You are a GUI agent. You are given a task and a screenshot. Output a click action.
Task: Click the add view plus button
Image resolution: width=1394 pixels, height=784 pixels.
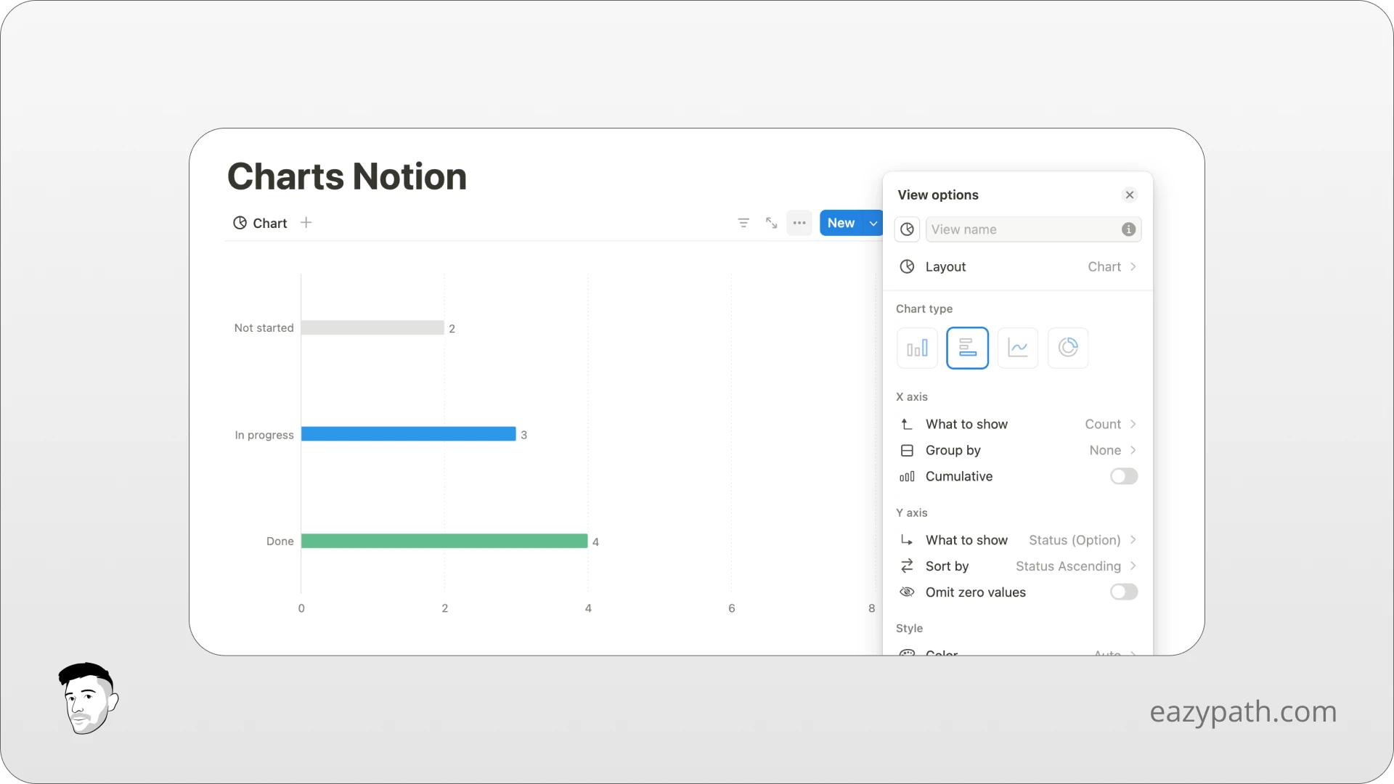[307, 223]
